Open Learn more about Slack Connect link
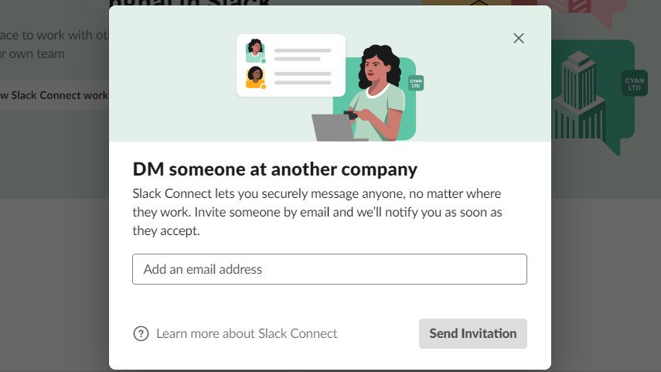Image resolution: width=661 pixels, height=372 pixels. [x=247, y=333]
